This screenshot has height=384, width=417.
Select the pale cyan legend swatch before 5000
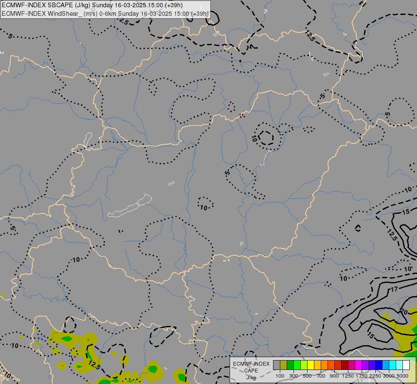click(400, 365)
